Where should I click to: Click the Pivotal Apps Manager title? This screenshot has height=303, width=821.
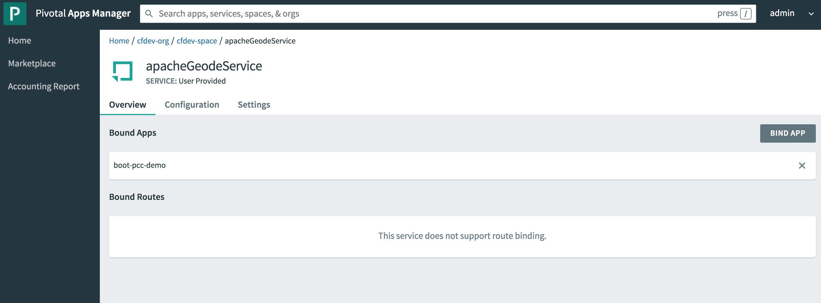pyautogui.click(x=83, y=13)
